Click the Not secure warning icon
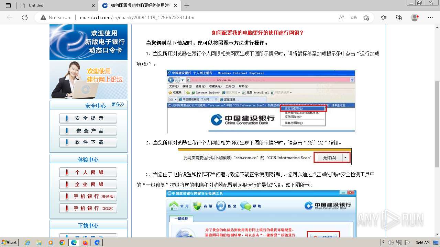The image size is (440, 247). (x=43, y=17)
